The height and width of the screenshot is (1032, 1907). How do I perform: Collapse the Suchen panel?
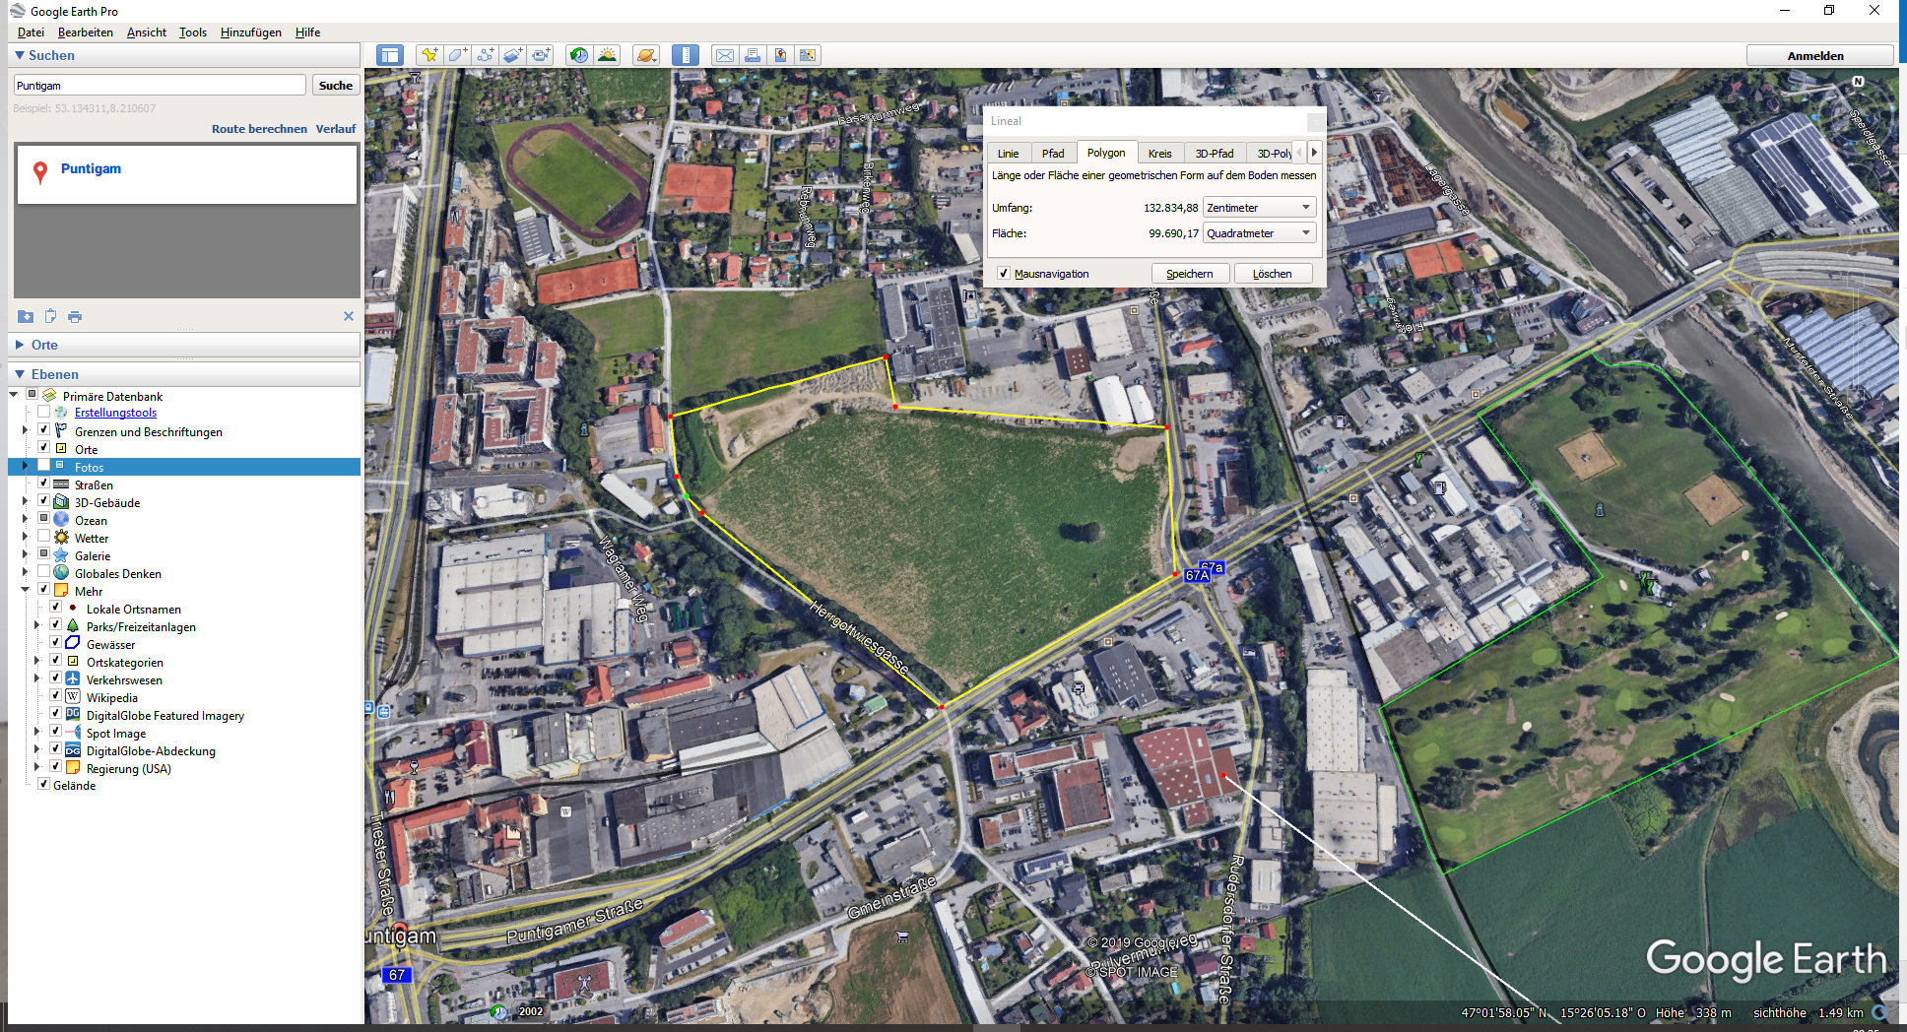[20, 55]
